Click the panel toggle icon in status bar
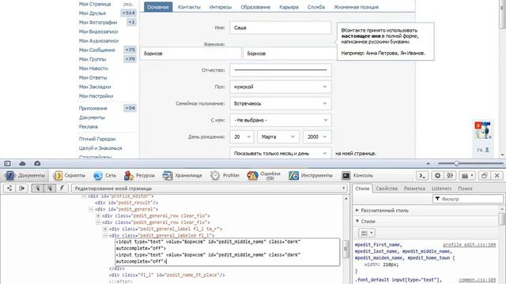 tap(7, 163)
